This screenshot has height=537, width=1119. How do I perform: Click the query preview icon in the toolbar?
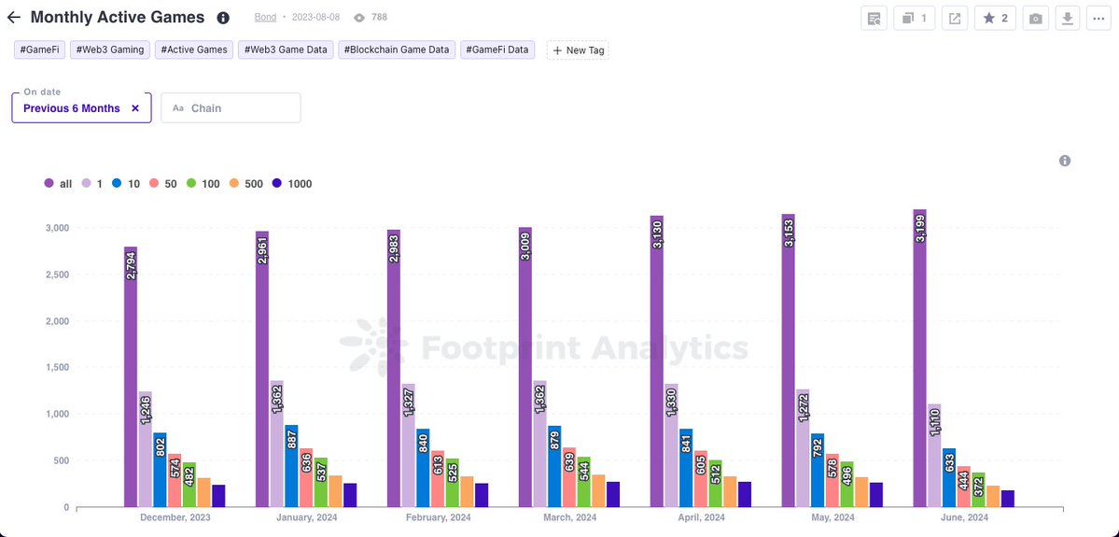tap(874, 18)
